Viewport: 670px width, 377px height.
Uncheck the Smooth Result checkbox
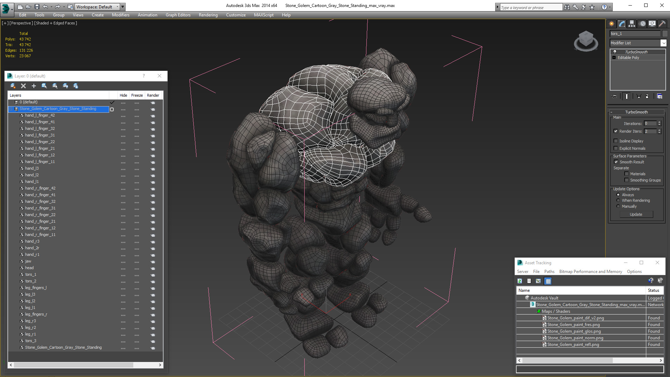click(x=616, y=162)
